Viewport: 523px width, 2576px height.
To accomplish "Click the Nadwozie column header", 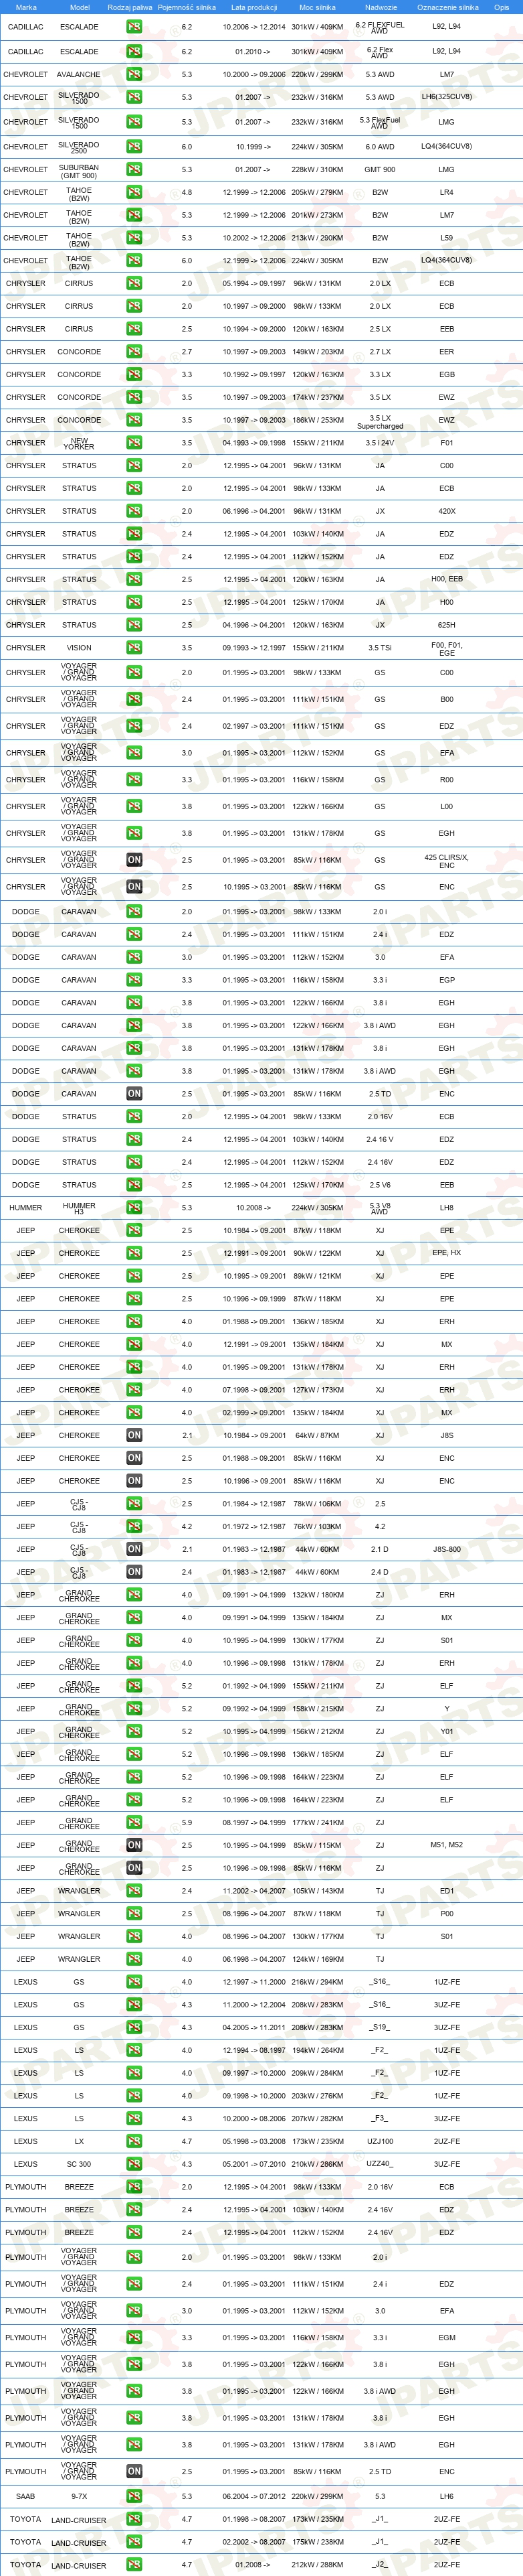I will coord(381,7).
